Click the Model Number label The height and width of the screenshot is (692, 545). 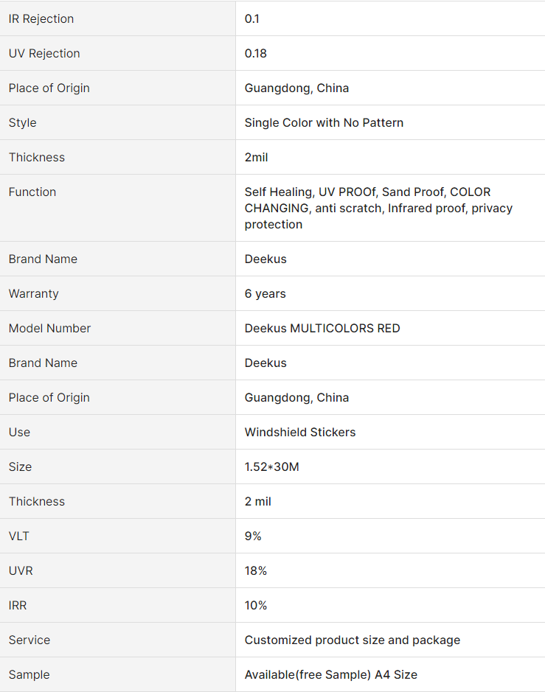tap(49, 329)
